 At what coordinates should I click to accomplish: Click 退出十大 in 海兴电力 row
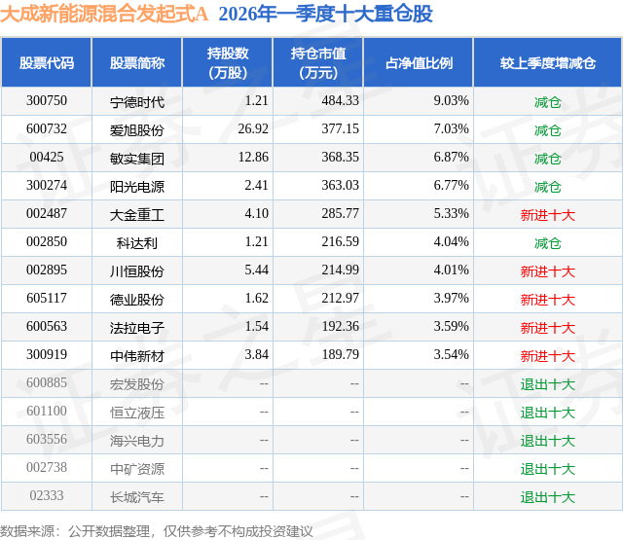(x=548, y=441)
